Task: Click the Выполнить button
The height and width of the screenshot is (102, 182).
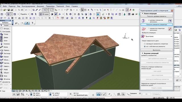Action: point(157,50)
